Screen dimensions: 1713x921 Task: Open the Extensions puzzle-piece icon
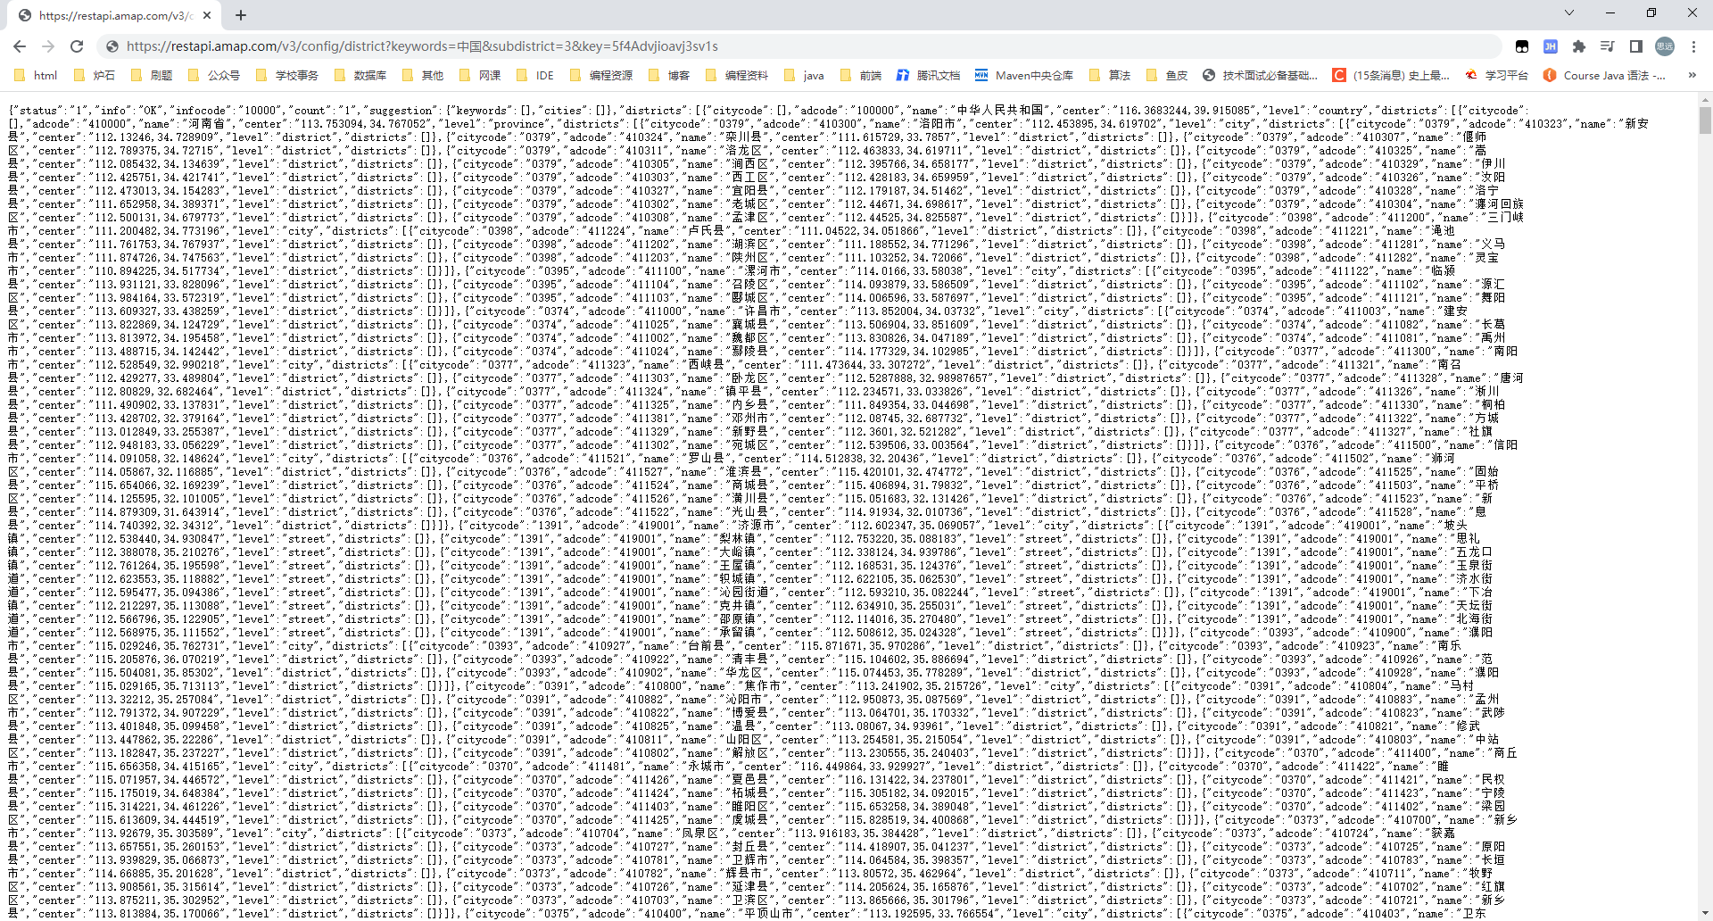[1580, 46]
